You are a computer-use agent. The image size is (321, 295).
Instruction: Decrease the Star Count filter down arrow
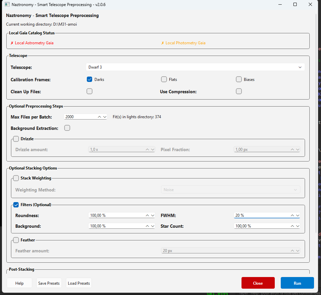pos(298,226)
